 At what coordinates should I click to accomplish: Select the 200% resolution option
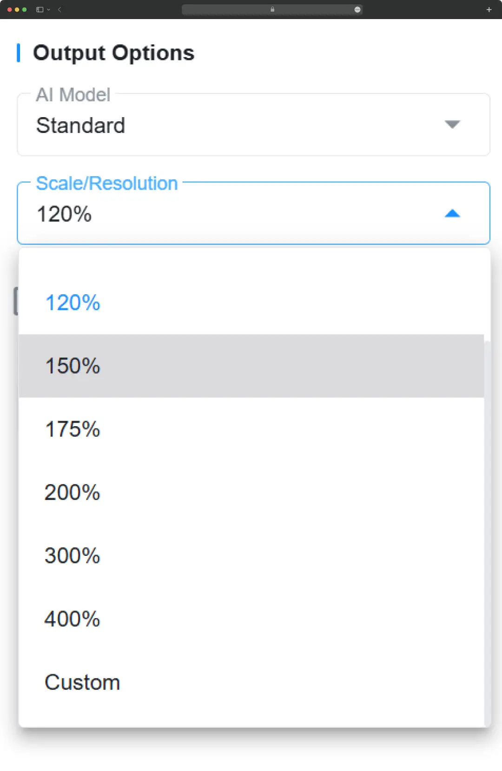click(251, 492)
